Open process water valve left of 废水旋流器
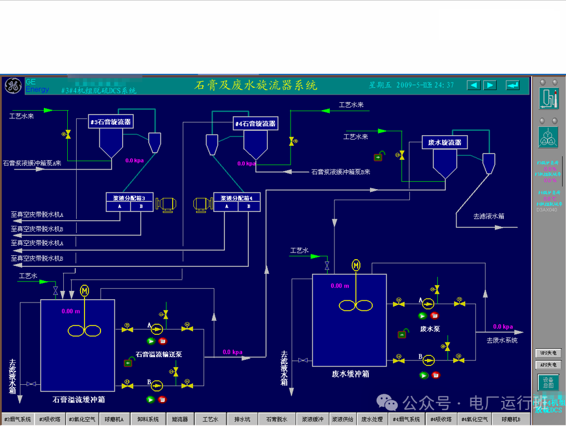Screen dimensions: 566x426 [400, 155]
